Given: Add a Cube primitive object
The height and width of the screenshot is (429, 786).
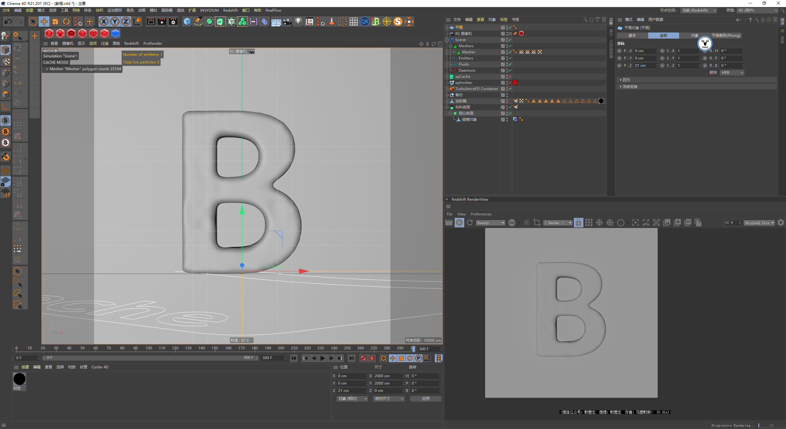Looking at the screenshot, I should [187, 21].
